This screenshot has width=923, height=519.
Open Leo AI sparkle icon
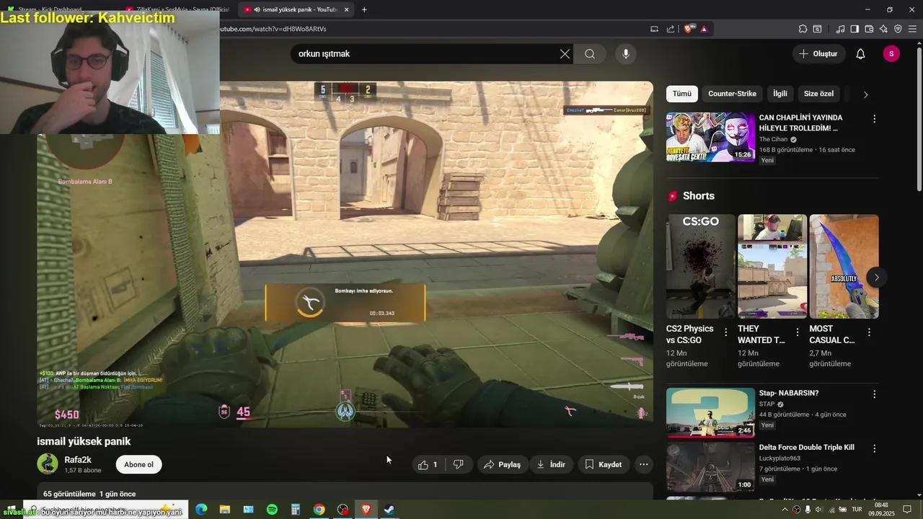click(883, 29)
